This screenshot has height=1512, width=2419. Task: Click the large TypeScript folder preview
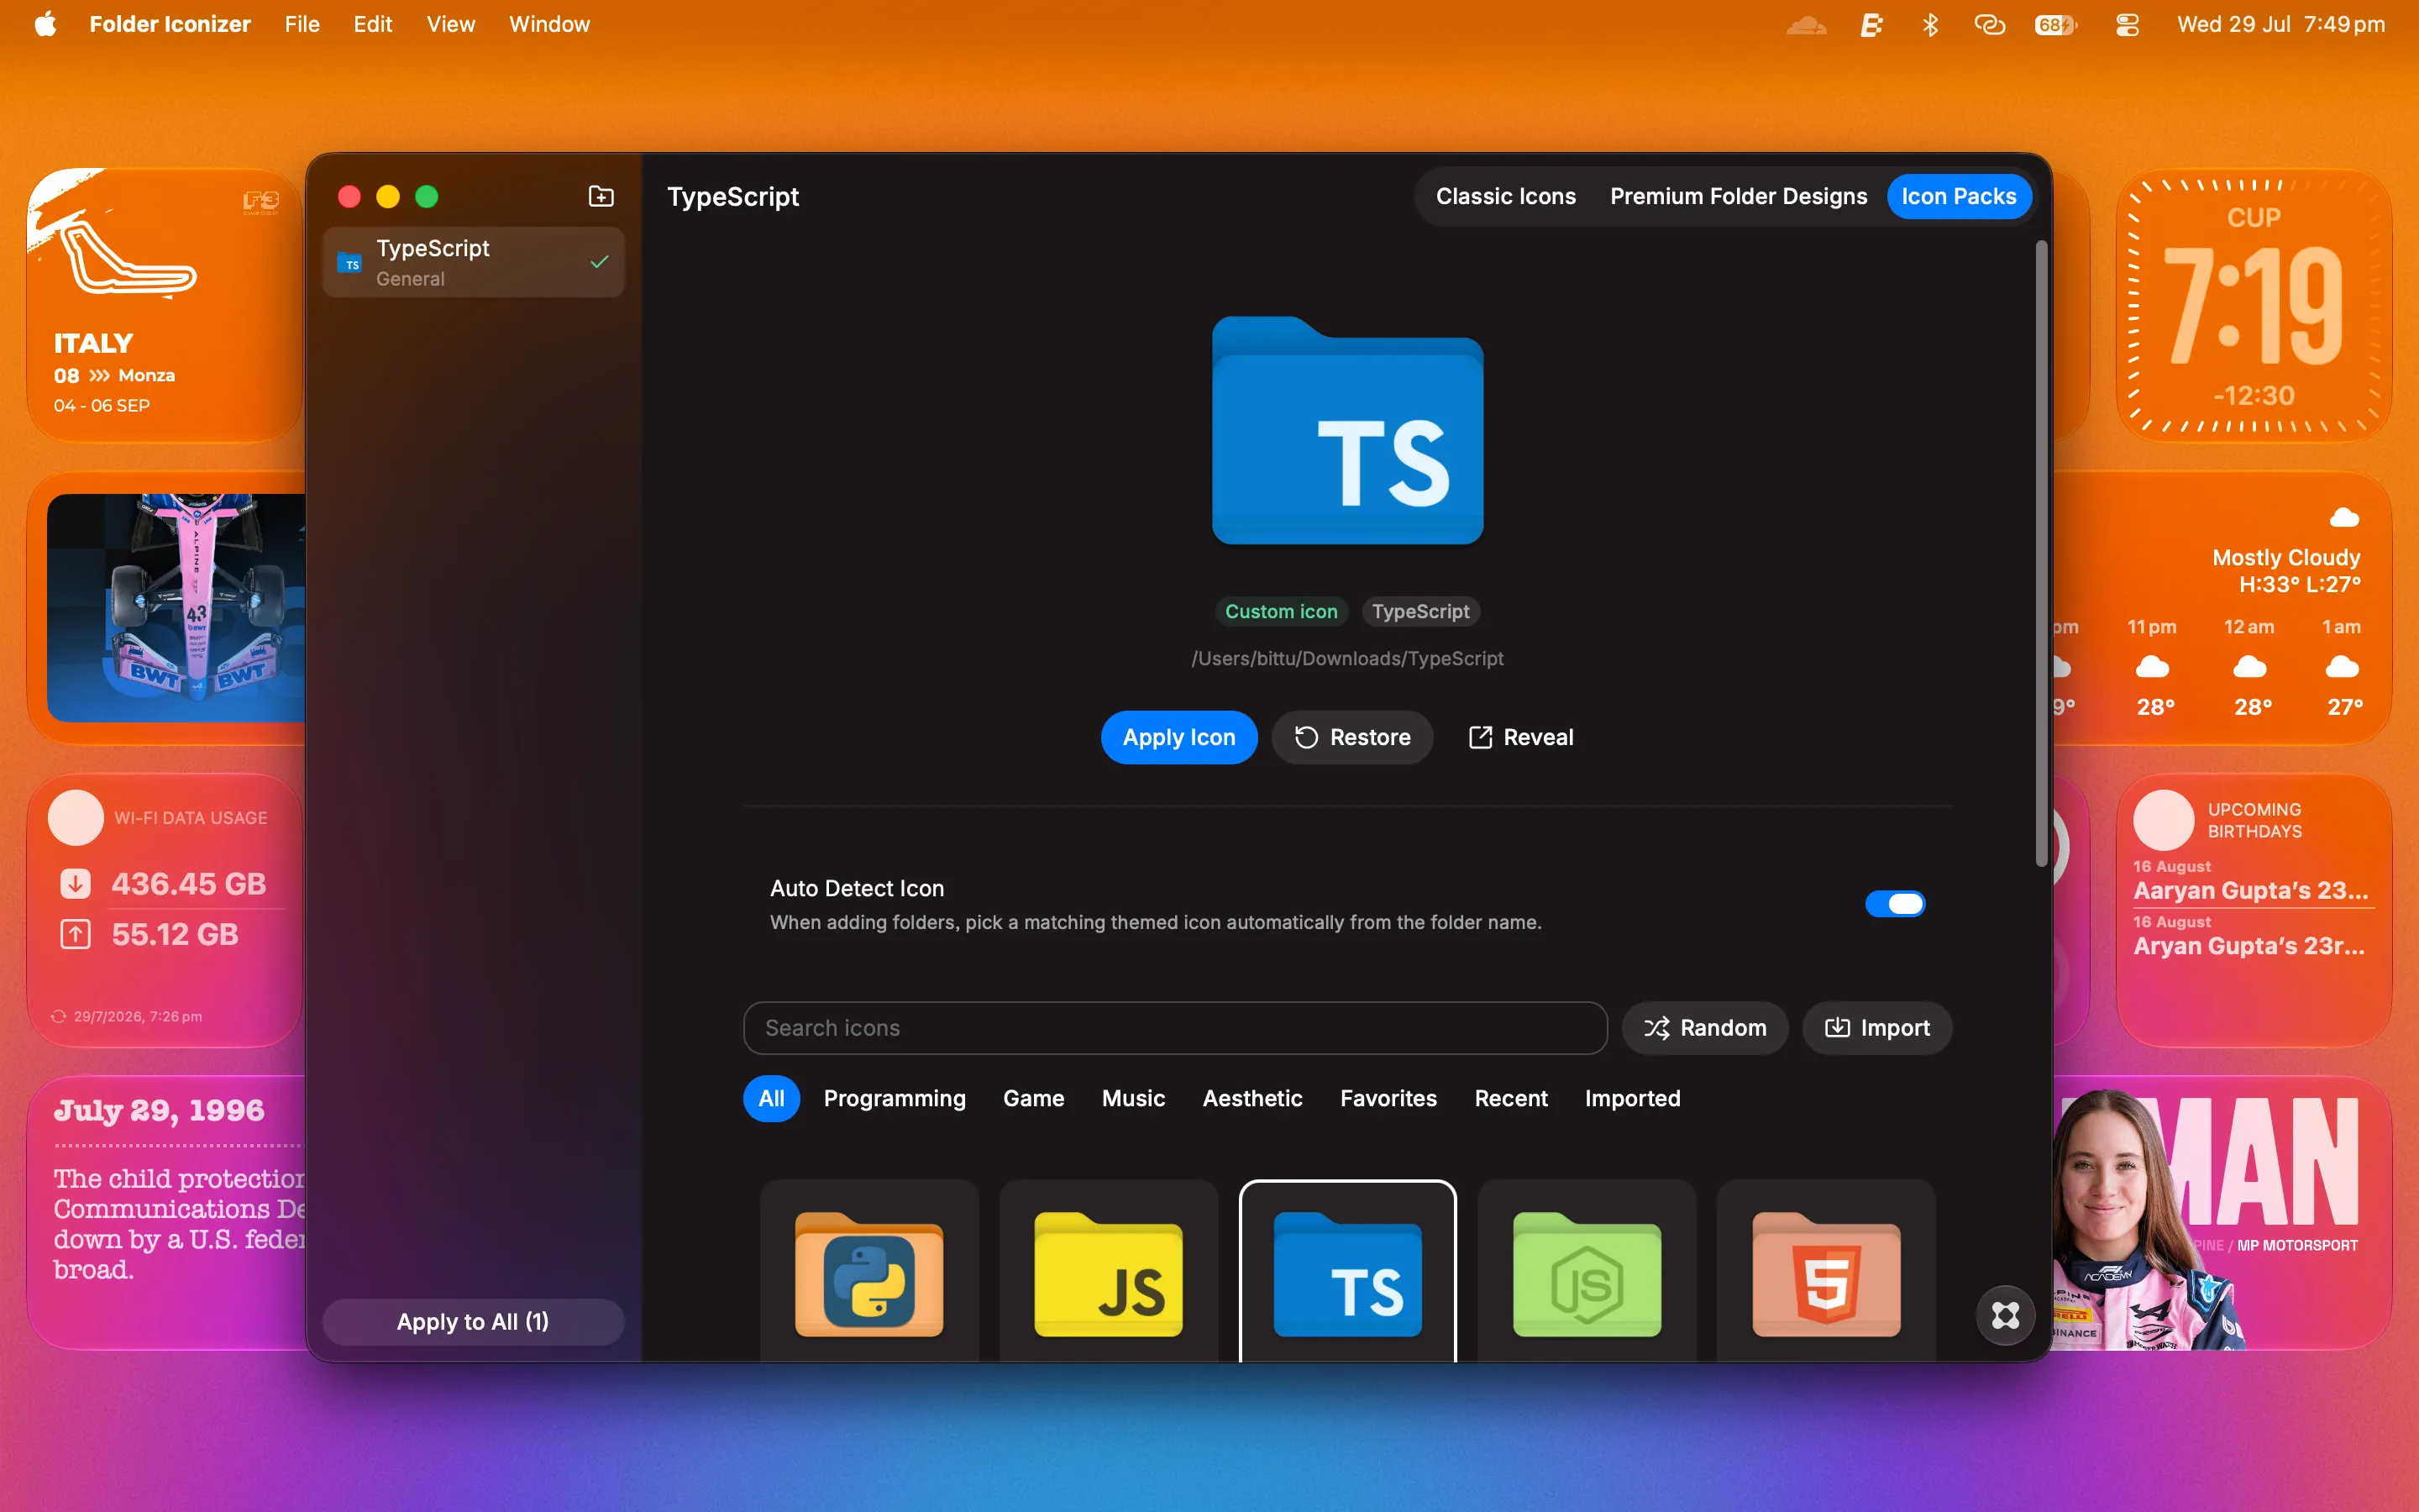point(1346,431)
